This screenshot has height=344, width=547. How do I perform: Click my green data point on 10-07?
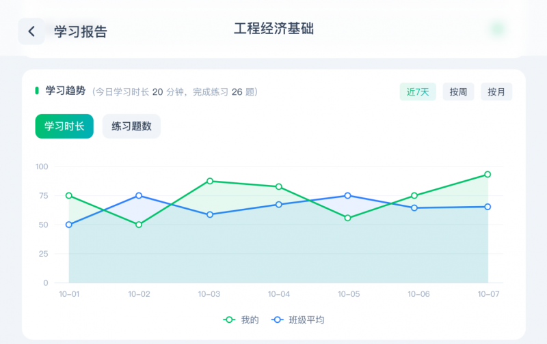click(x=488, y=175)
